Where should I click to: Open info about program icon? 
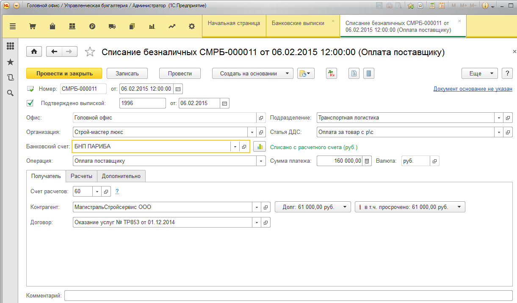485,6
